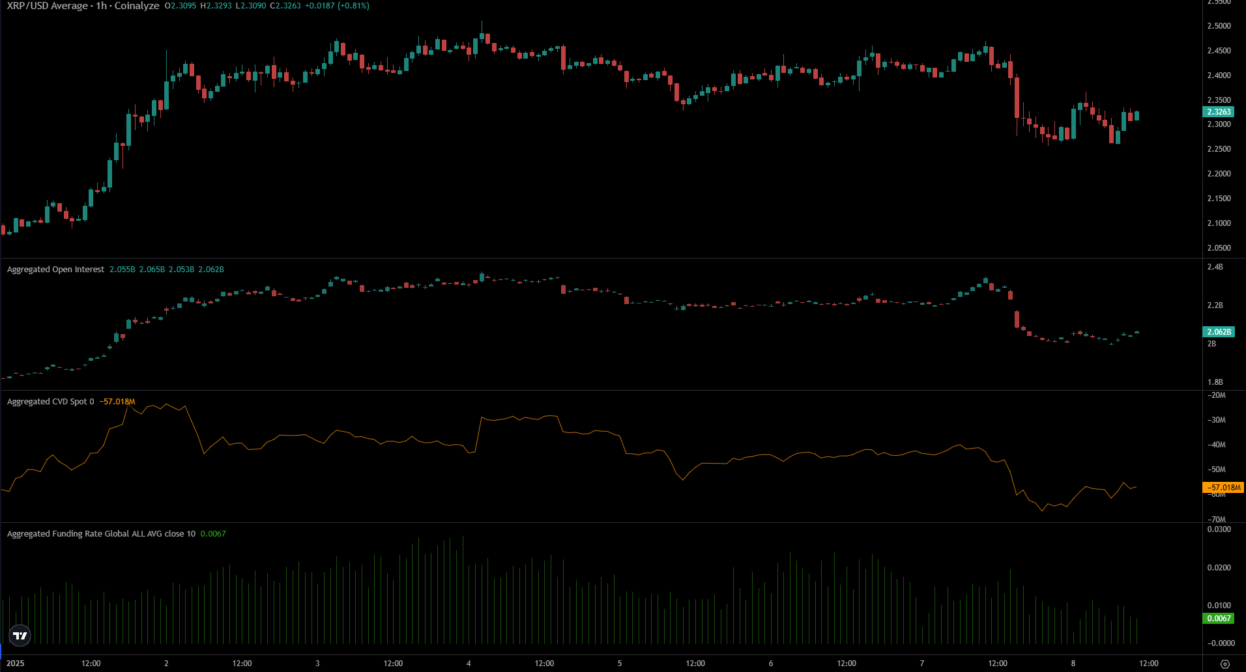Click the 2025 label on time axis
This screenshot has height=672, width=1246.
[x=16, y=664]
